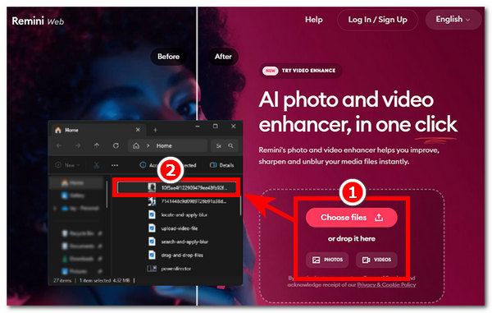Select the file starting with 10f5ae4f
The height and width of the screenshot is (313, 492).
176,188
